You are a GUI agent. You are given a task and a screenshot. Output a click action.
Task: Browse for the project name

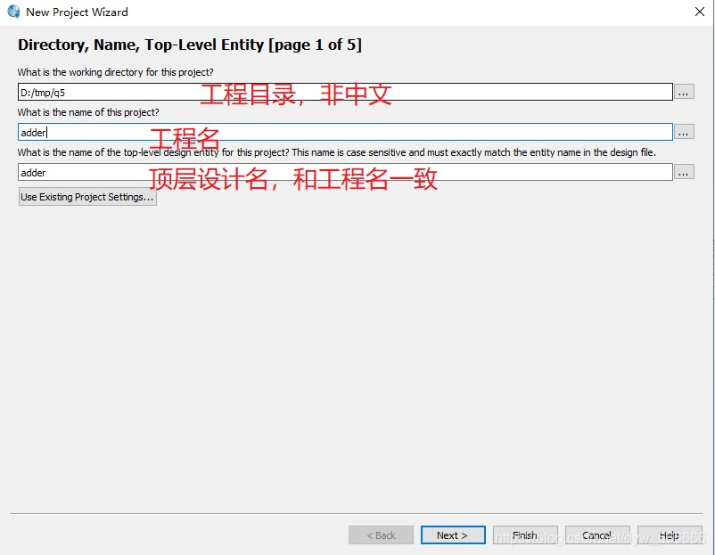pos(684,132)
